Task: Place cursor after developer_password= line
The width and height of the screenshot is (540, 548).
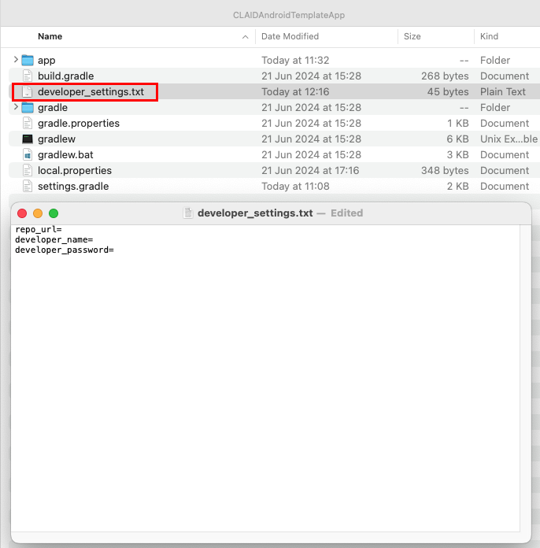Action: point(114,250)
